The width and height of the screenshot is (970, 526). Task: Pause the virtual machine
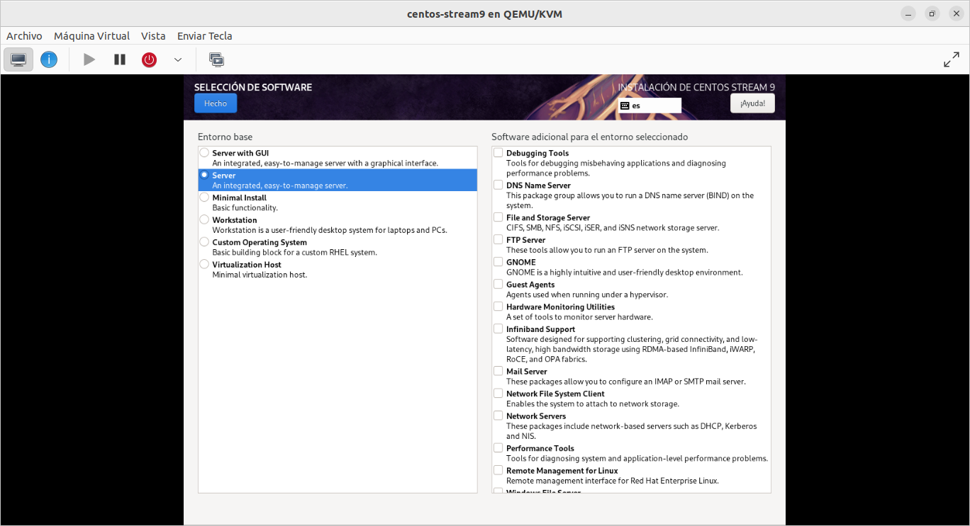[120, 59]
